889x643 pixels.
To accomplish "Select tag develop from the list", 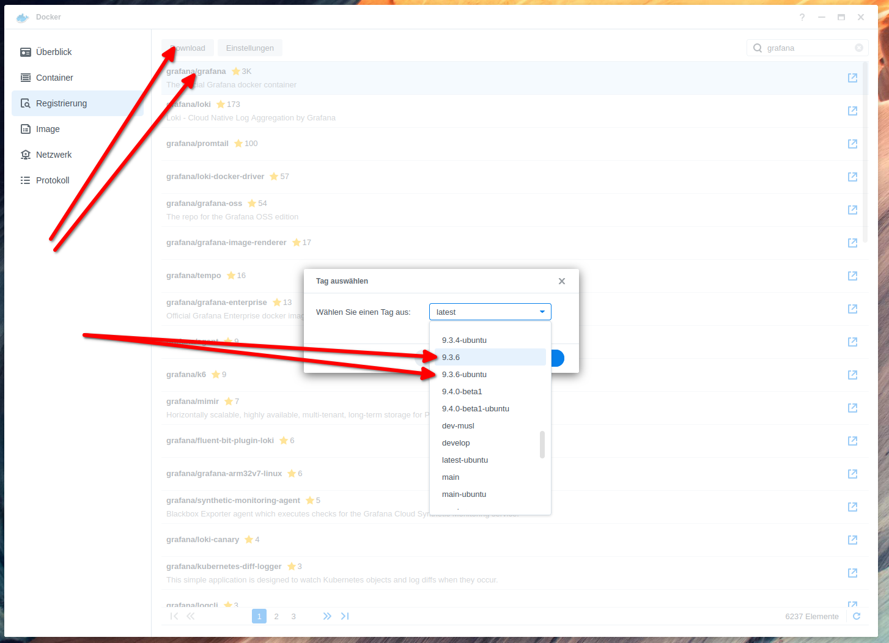I will point(490,443).
